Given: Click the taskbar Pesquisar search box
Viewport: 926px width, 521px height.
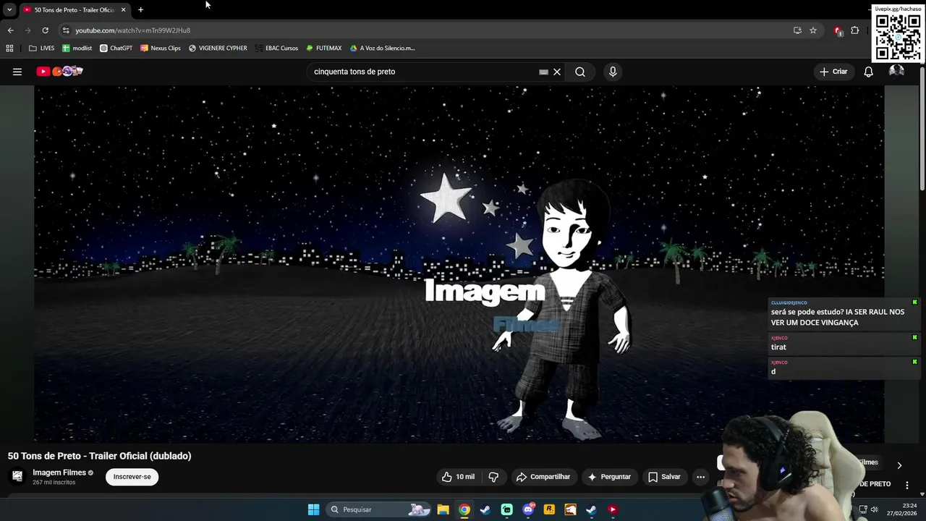Looking at the screenshot, I should [x=380, y=509].
